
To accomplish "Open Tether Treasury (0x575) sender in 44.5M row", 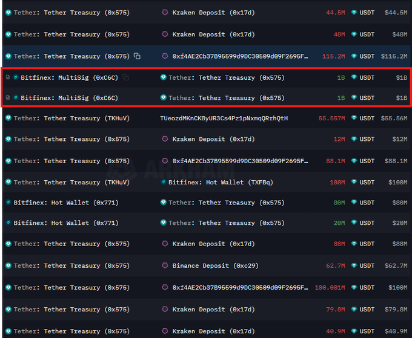I will tap(71, 13).
